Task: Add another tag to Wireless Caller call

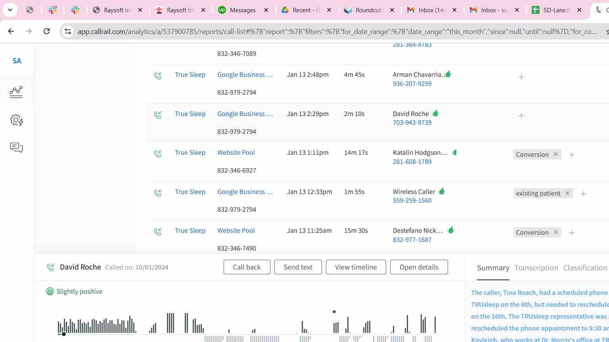Action: 583,194
